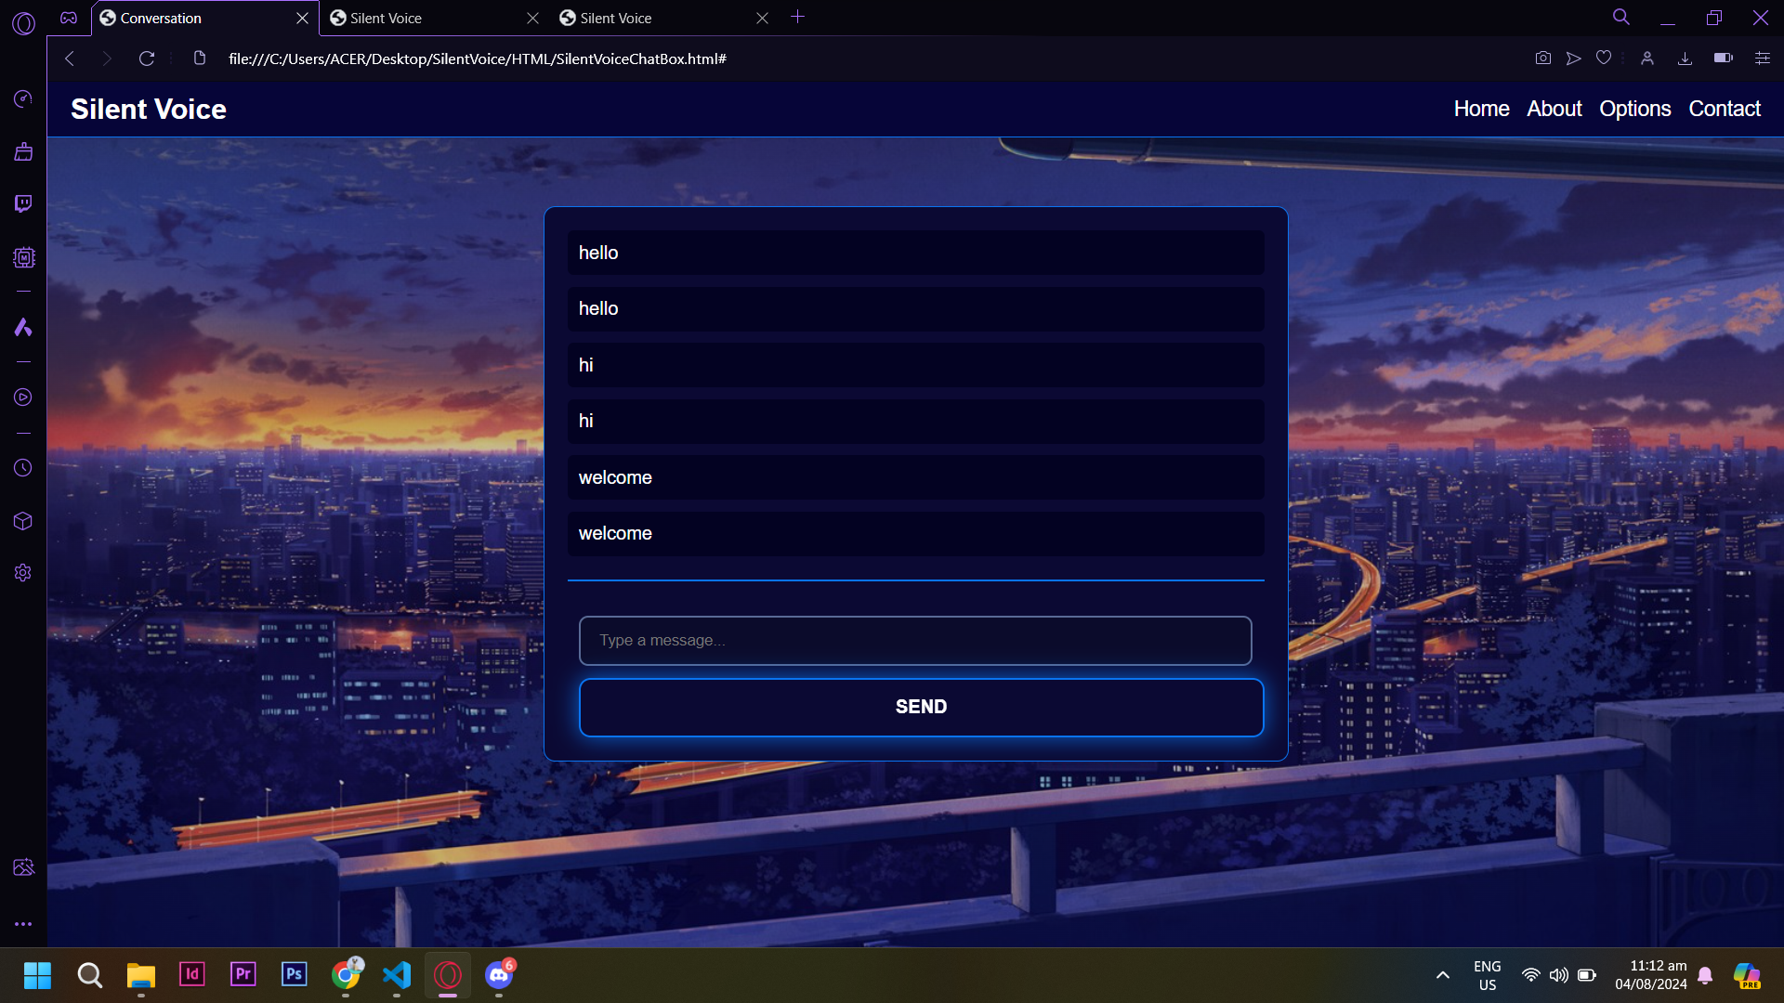Click the SEND button
Image resolution: width=1784 pixels, height=1003 pixels.
[x=920, y=707]
